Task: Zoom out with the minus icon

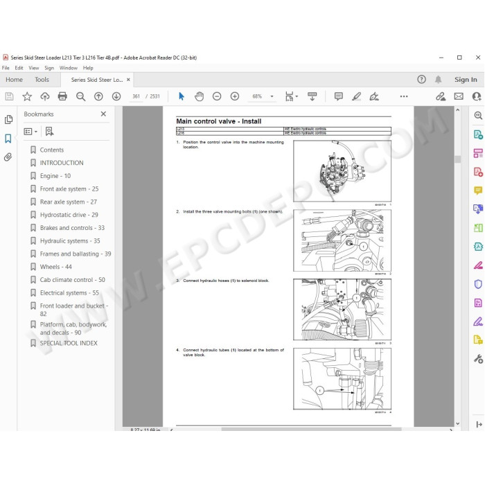Action: coord(217,96)
